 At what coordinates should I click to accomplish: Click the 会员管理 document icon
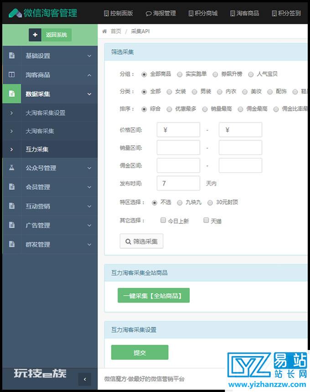click(12, 187)
